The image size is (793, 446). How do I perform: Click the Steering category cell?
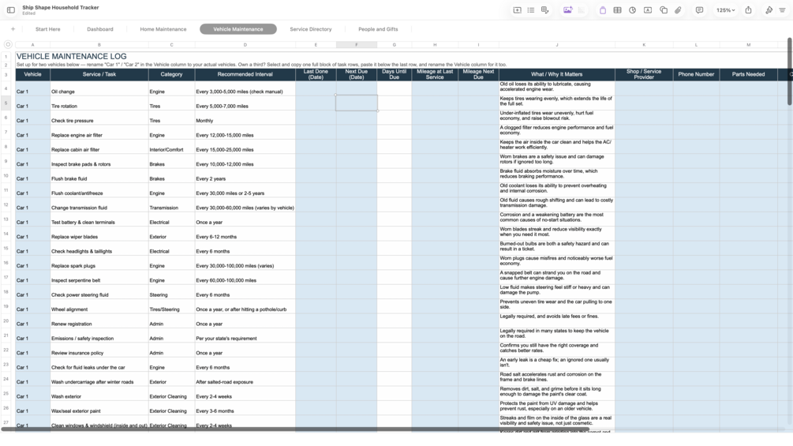point(171,292)
